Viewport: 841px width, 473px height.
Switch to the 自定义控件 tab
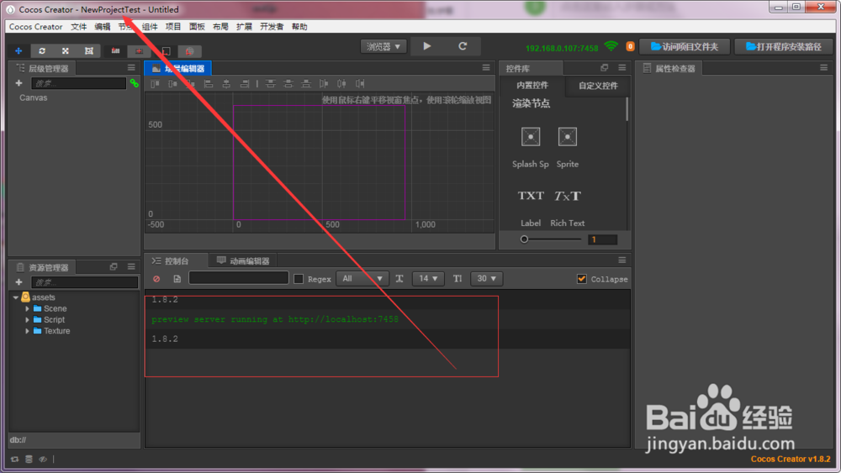point(598,86)
